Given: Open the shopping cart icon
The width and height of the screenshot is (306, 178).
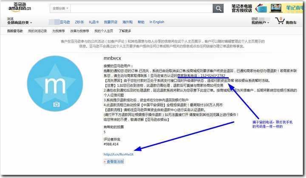Looking at the screenshot, I should click(280, 20).
